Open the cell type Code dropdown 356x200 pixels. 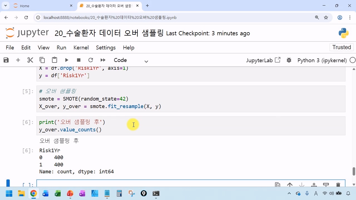(131, 60)
